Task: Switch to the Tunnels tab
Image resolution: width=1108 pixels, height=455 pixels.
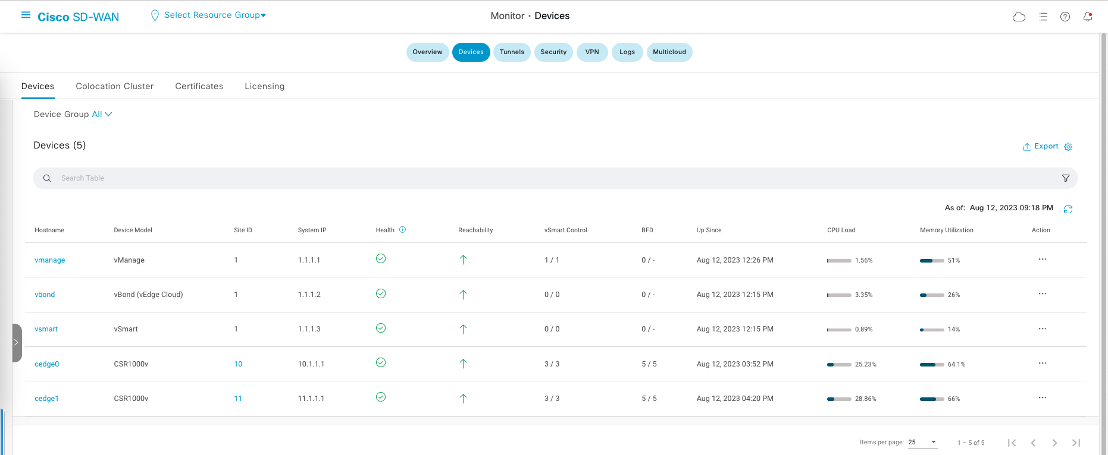Action: click(x=512, y=52)
